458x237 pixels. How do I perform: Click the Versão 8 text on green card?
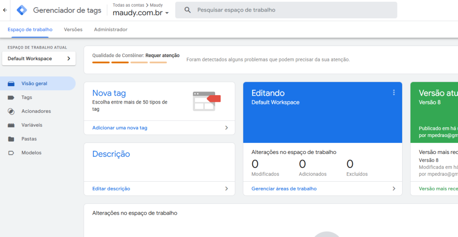[430, 102]
